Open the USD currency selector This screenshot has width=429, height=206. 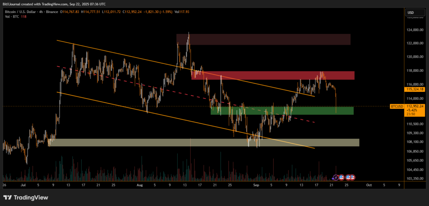coord(410,13)
